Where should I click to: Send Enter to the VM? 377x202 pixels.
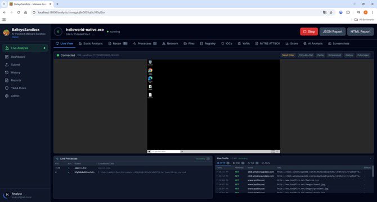(288, 56)
